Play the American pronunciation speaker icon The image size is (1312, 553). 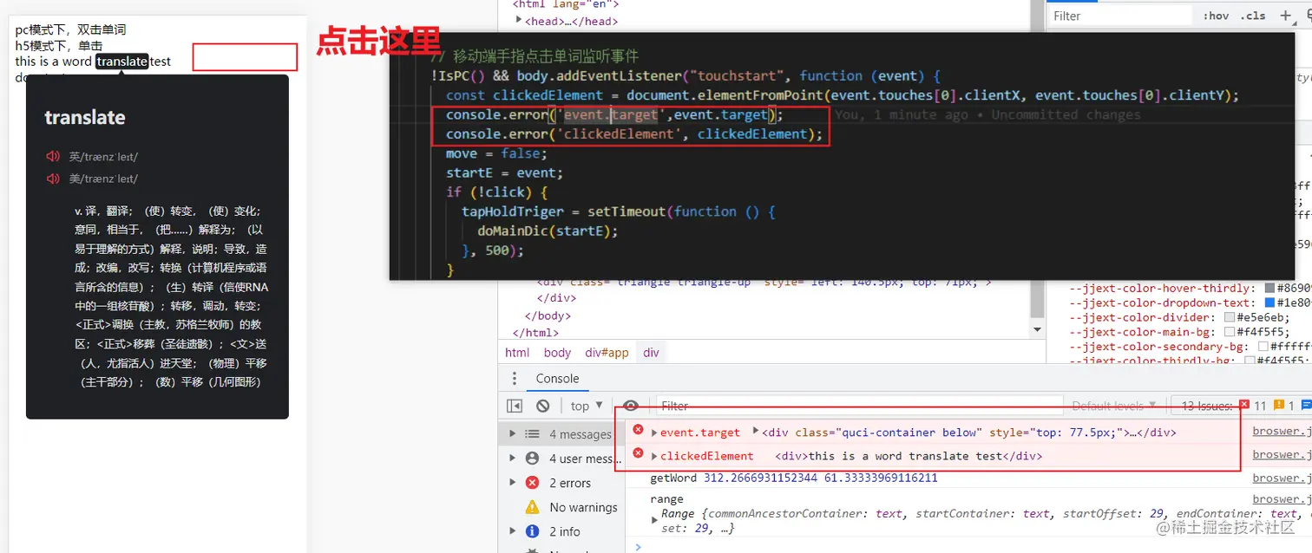[53, 179]
